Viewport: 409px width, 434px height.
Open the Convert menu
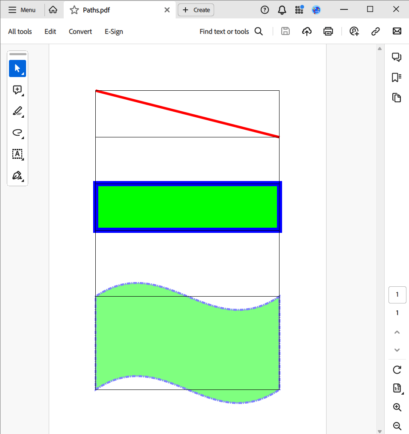click(x=80, y=31)
